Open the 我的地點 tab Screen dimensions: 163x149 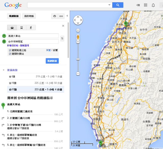tap(29, 16)
